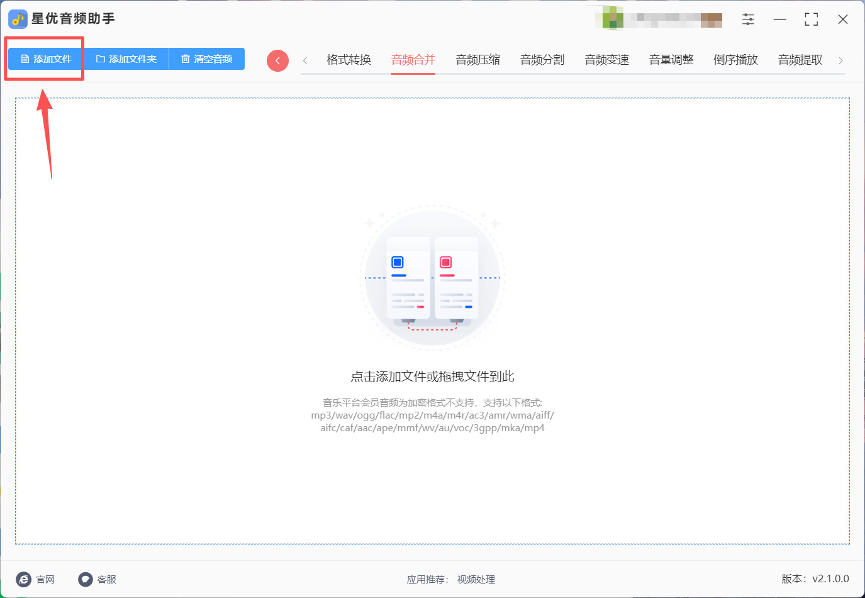Click the 添加文件 button

pyautogui.click(x=46, y=59)
